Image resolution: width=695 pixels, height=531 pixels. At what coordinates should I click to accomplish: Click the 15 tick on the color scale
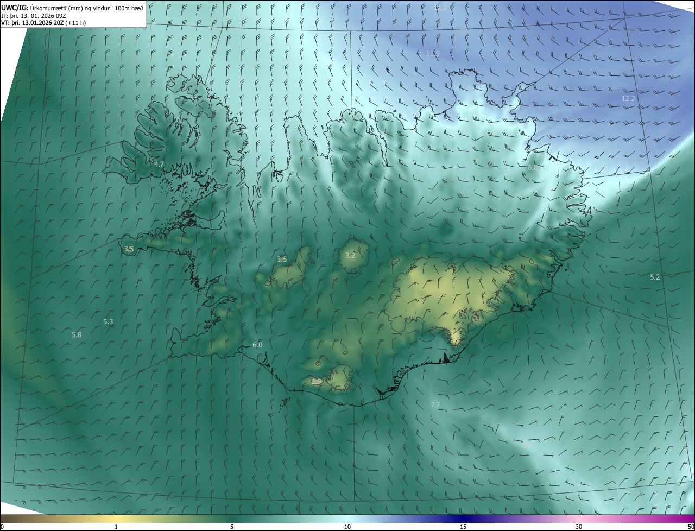(x=463, y=527)
